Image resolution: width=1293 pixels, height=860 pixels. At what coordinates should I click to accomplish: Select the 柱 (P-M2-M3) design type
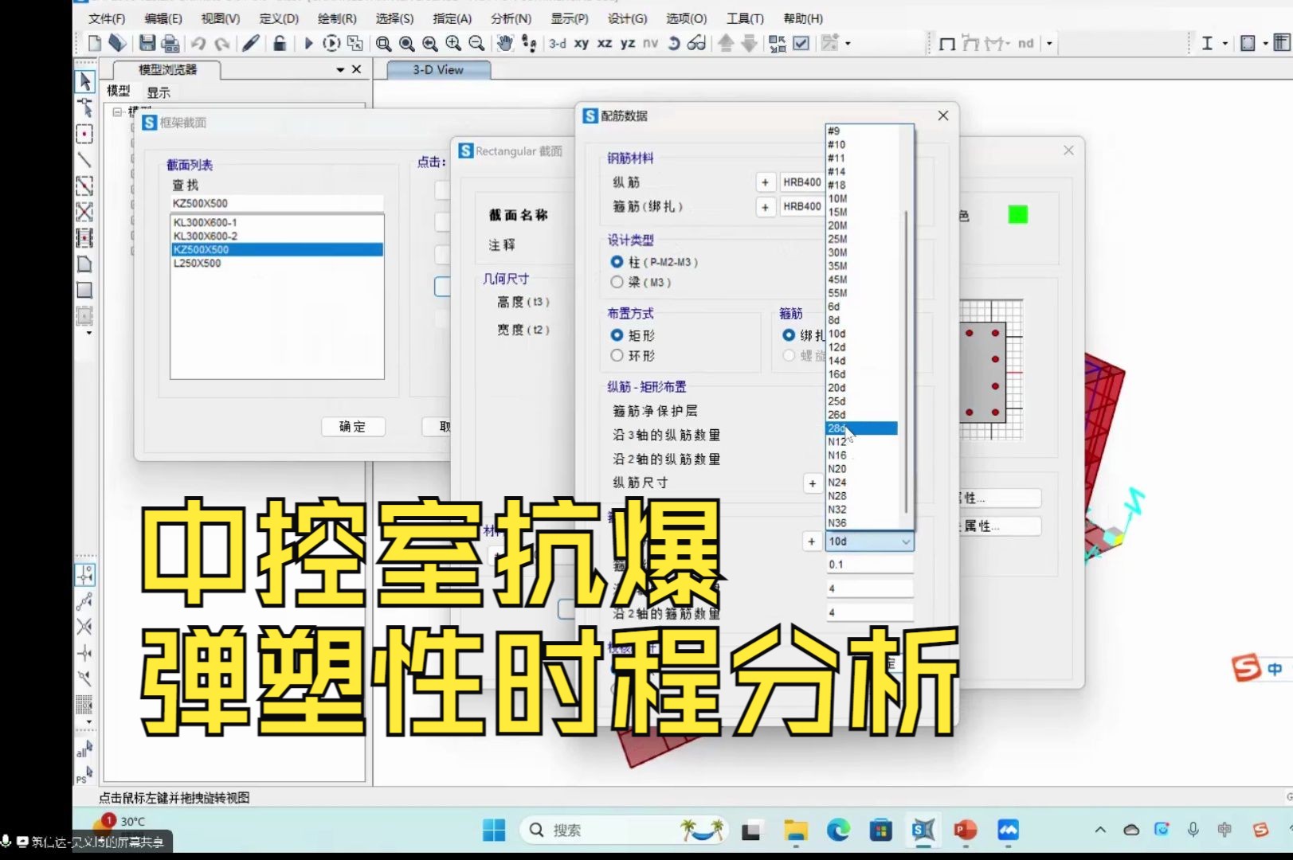(x=617, y=262)
